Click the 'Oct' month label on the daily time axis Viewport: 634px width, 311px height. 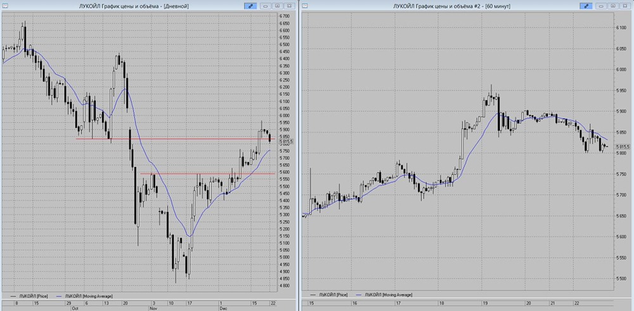75,308
